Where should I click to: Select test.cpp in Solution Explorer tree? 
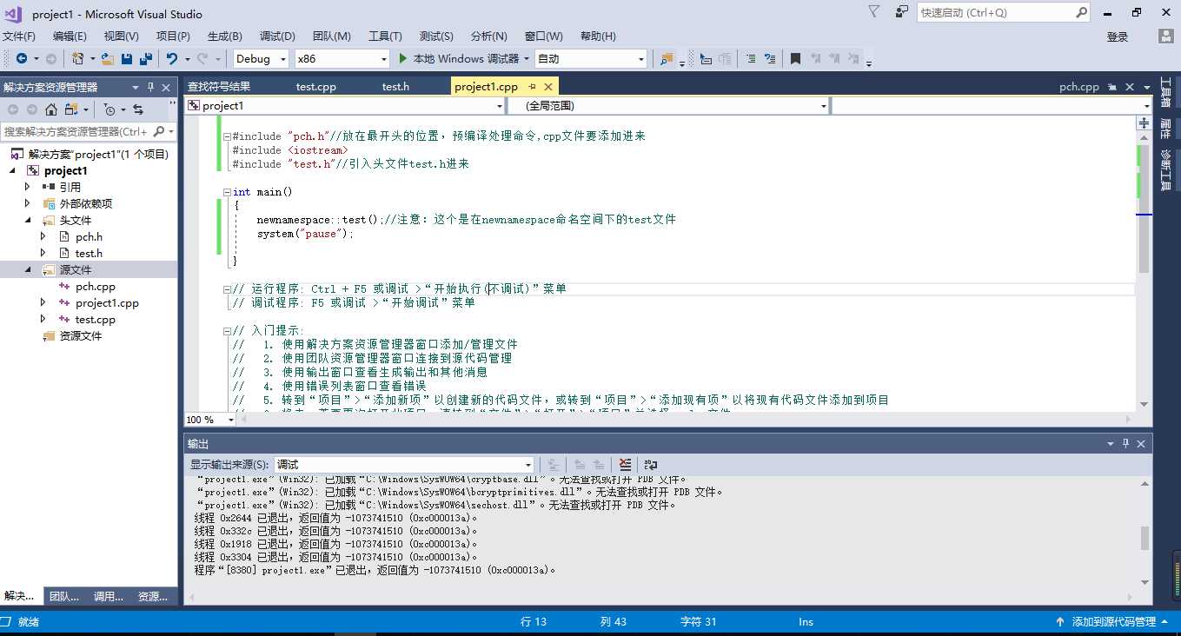[95, 319]
